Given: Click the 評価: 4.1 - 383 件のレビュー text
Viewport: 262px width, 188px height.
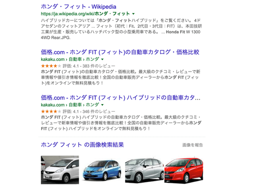Looking at the screenshot, I should 89,66.
